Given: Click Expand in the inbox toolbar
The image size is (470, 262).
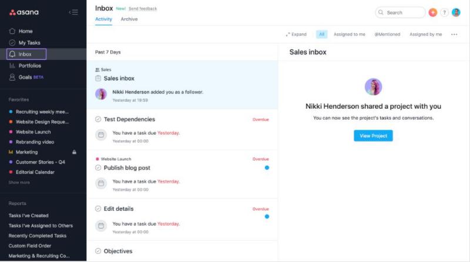Looking at the screenshot, I should [x=296, y=34].
